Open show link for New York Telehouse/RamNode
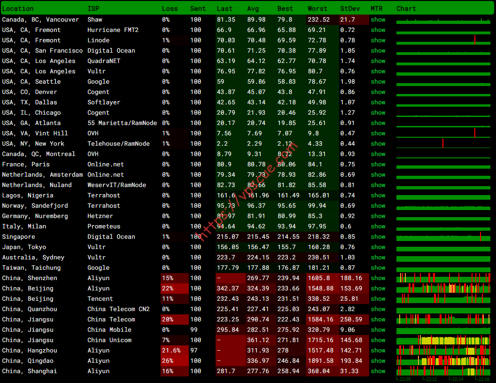Image resolution: width=496 pixels, height=383 pixels. point(378,144)
